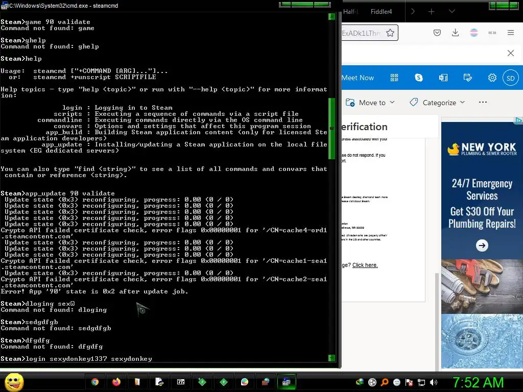Screen dimensions: 523x392
Task: Click the 7:52 AM clock
Action: click(x=478, y=382)
